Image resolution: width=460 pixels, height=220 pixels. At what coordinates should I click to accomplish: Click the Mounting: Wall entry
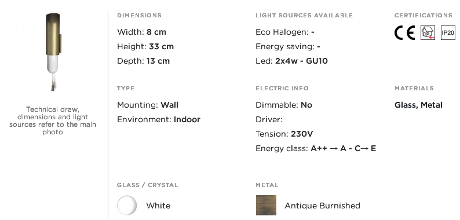point(148,105)
